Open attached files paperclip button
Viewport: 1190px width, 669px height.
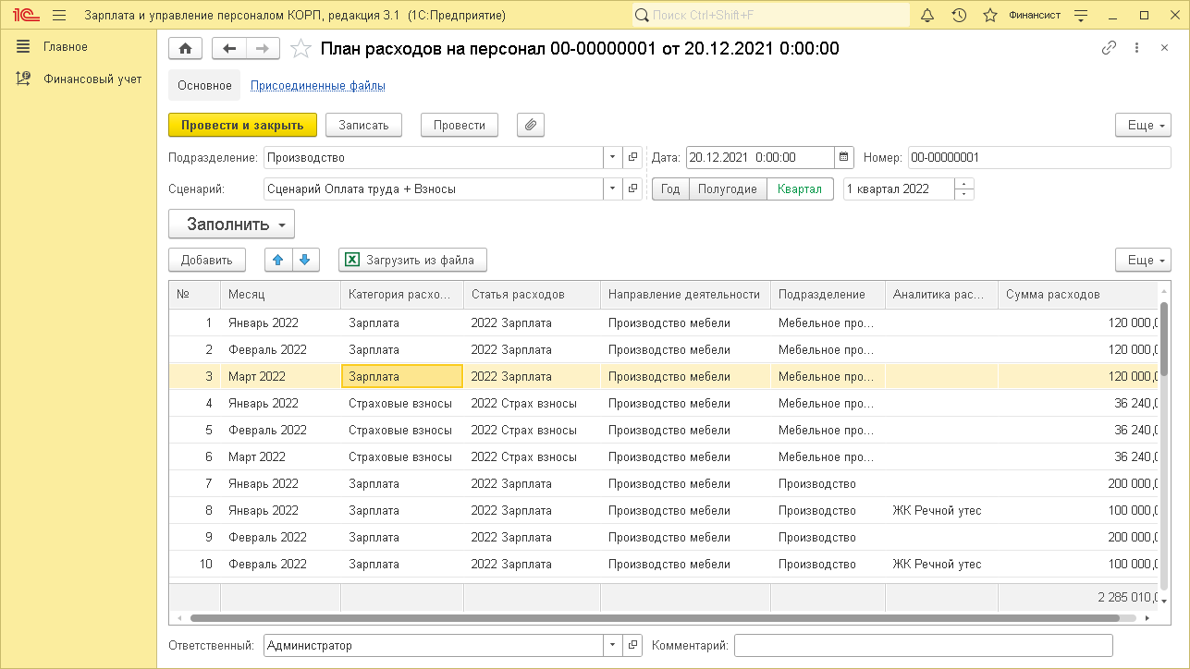click(x=530, y=125)
